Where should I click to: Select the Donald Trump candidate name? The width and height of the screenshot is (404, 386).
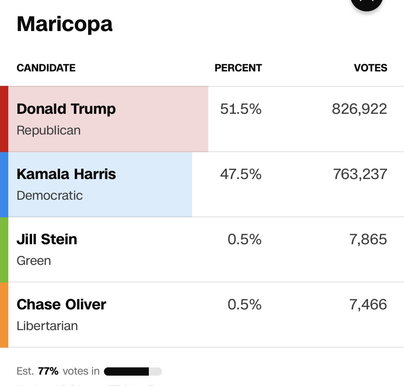(66, 109)
